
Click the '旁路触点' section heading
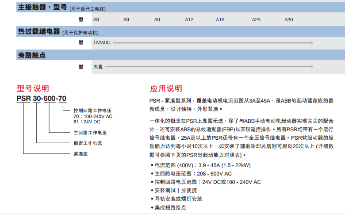click(x=32, y=55)
